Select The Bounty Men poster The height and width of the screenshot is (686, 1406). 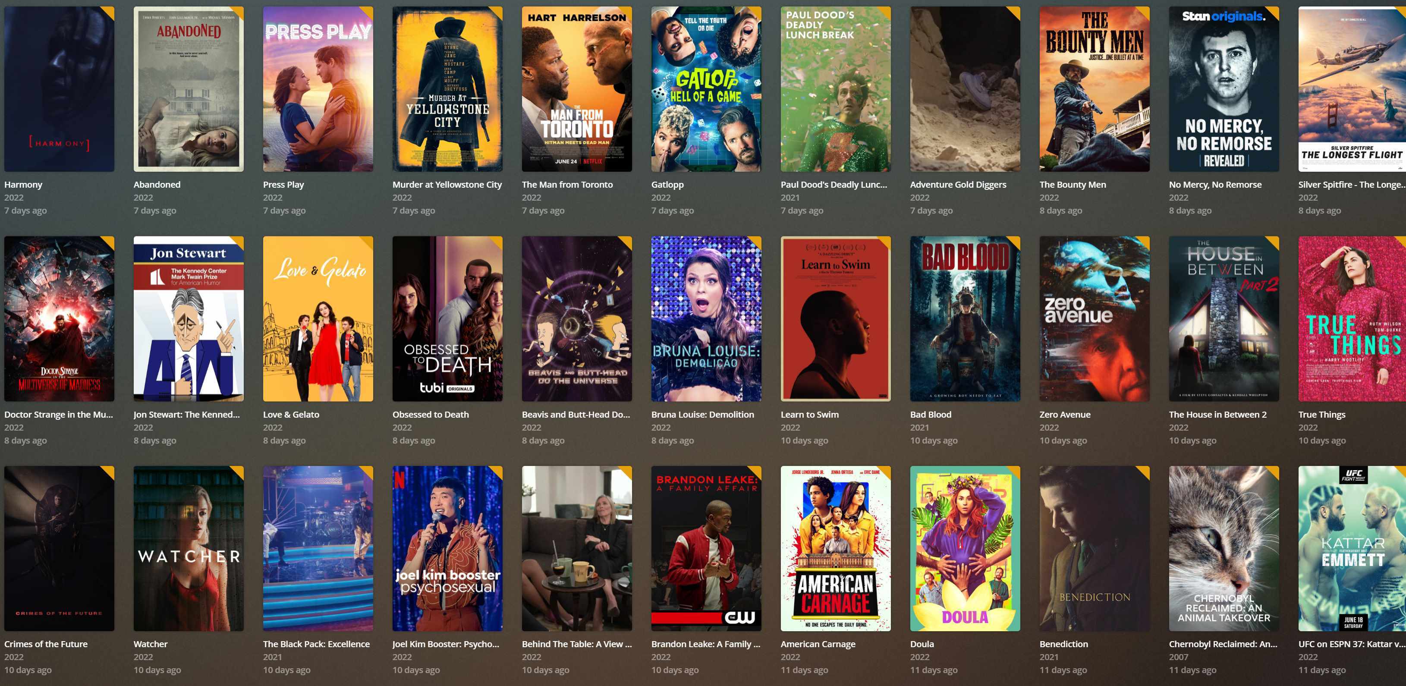point(1094,89)
